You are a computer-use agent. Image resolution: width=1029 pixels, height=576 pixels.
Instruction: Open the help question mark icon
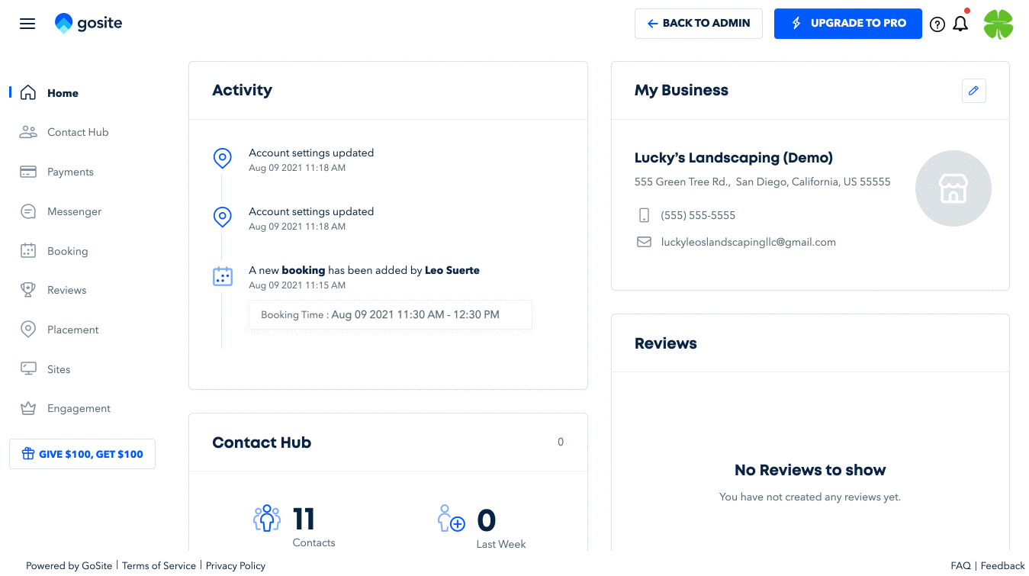pyautogui.click(x=937, y=24)
